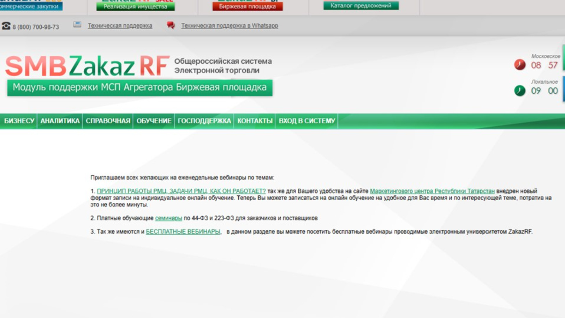Click the telephone icon beside the phone number

pyautogui.click(x=6, y=26)
